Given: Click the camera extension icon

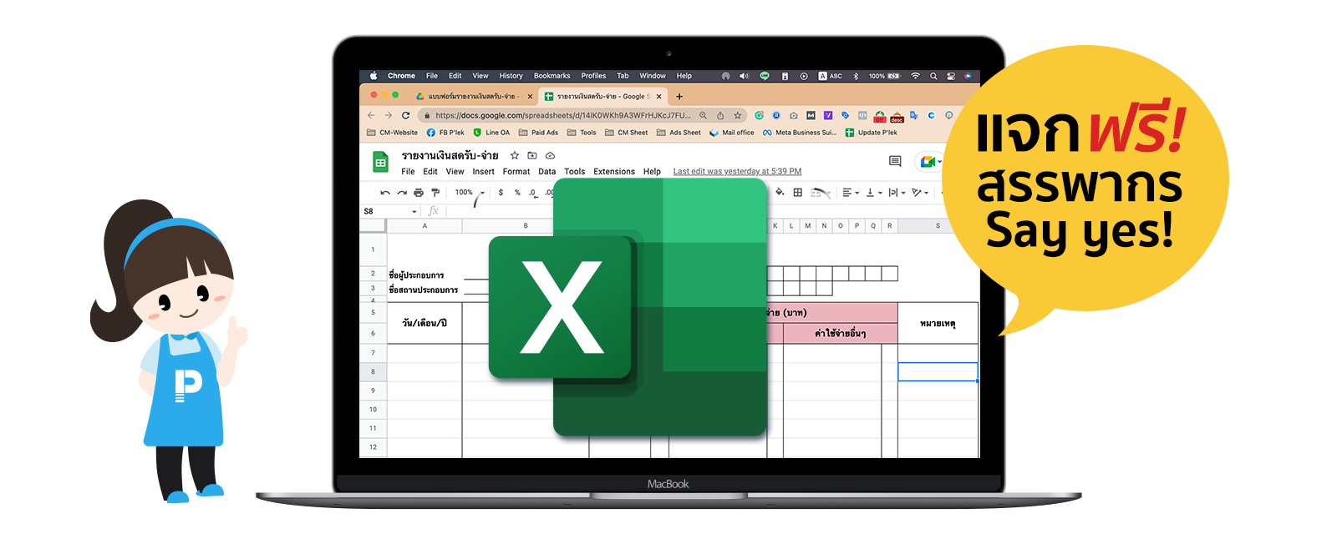Looking at the screenshot, I should point(793,115).
